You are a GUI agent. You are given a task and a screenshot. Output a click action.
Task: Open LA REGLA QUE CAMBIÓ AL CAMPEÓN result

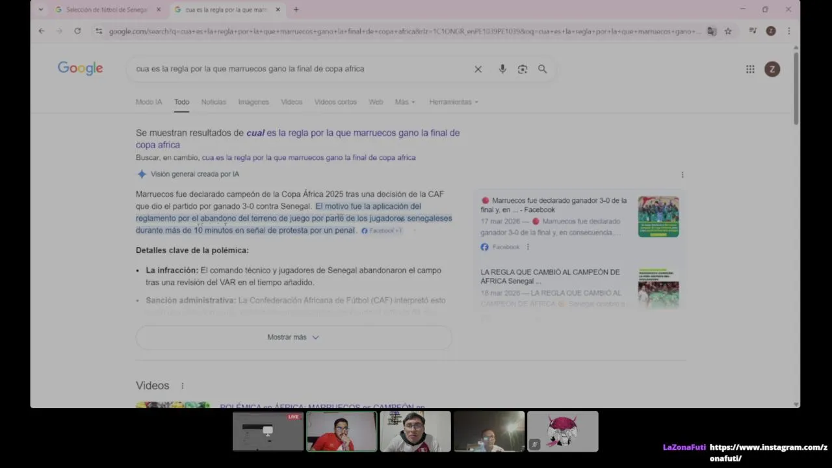[x=550, y=277]
